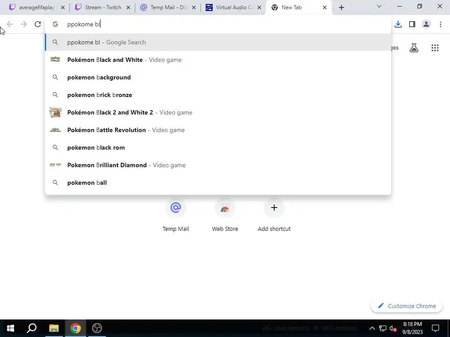Click the muted volume tray icon
Screen dimensions: 450x337
(393, 328)
